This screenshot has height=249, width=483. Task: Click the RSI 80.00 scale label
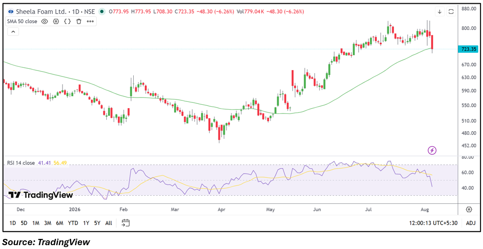click(x=469, y=157)
